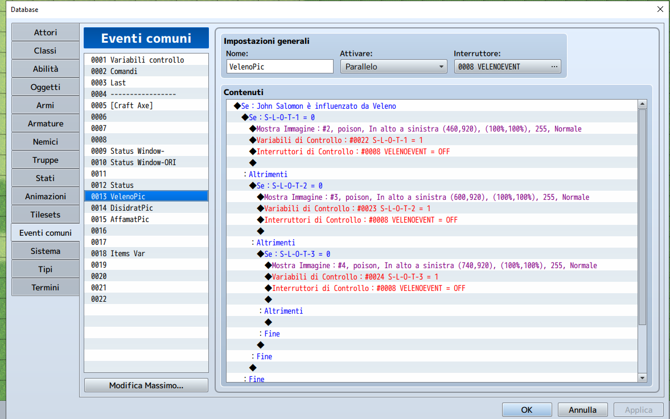Viewport: 670px width, 419px height.
Task: Select empty event 0006
Action: tap(146, 117)
